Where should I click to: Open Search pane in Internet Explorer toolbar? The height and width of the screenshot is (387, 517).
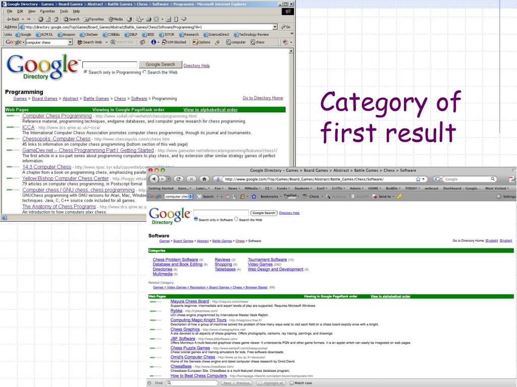[72, 19]
